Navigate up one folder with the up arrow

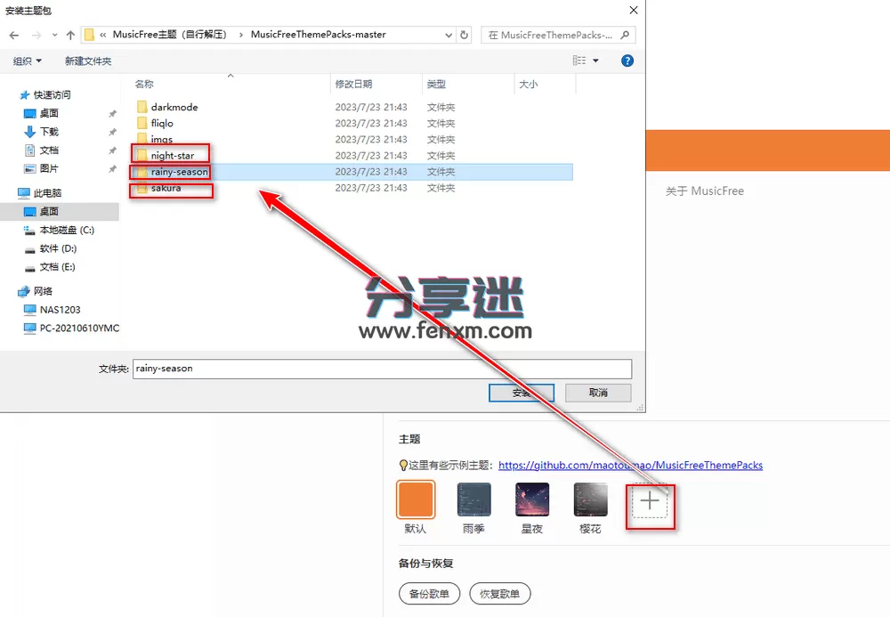(69, 36)
